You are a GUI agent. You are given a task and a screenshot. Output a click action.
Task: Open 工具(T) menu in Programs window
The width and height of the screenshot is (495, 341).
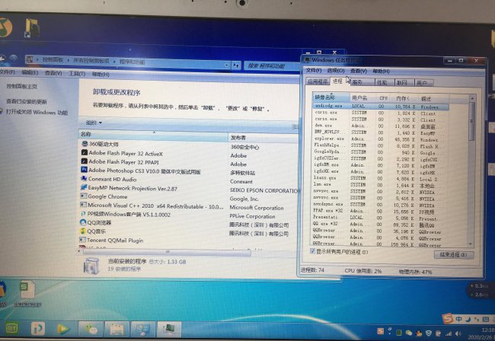click(x=77, y=74)
